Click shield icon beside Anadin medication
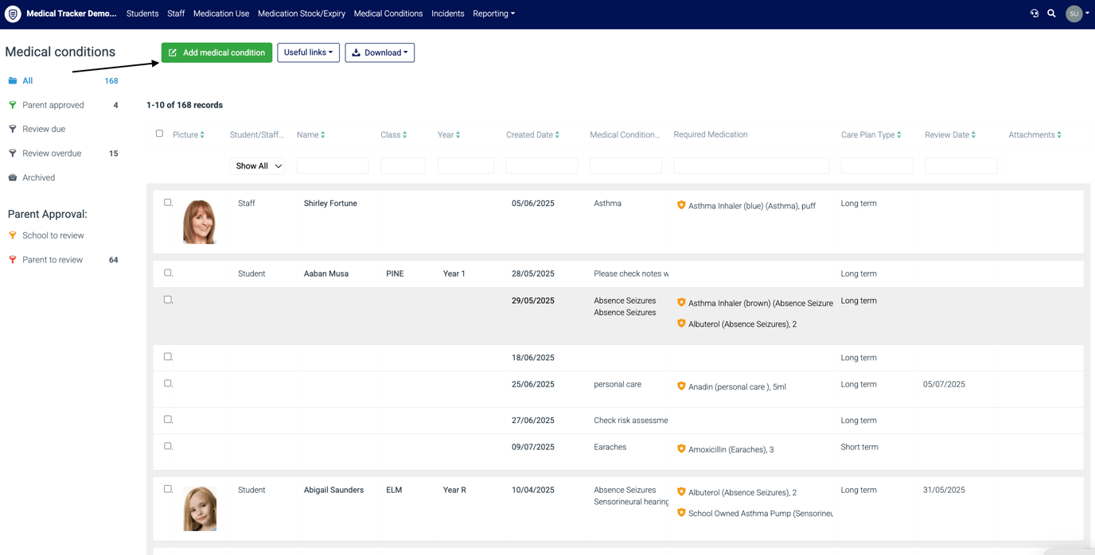The width and height of the screenshot is (1095, 555). (681, 386)
